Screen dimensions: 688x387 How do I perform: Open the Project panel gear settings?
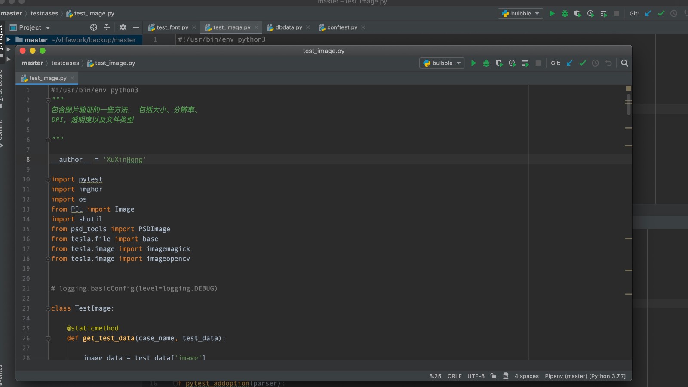click(123, 27)
